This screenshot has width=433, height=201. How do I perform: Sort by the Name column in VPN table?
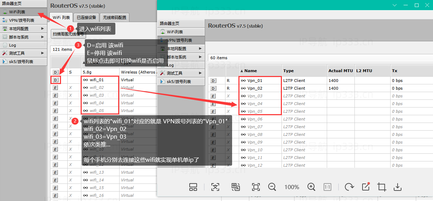point(260,71)
